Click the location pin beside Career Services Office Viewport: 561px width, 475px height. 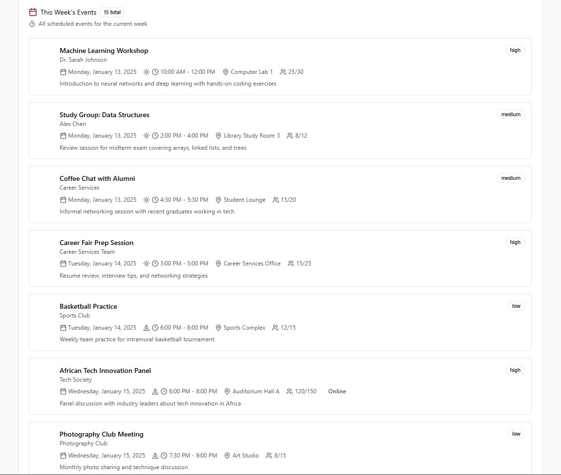point(218,264)
